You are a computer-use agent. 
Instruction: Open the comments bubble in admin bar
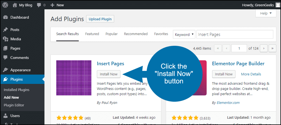coord(39,5)
